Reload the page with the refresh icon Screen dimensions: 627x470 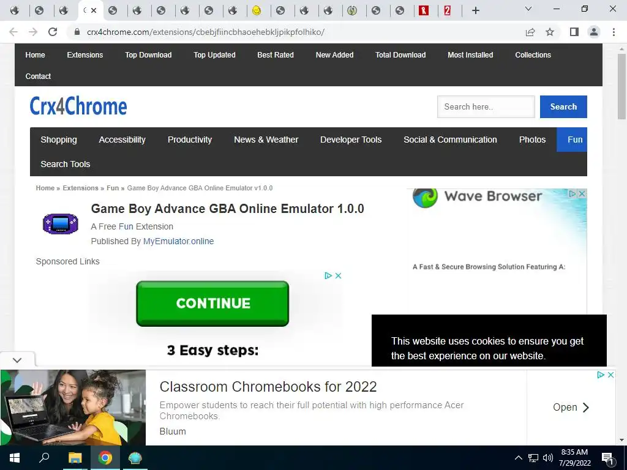pos(53,32)
